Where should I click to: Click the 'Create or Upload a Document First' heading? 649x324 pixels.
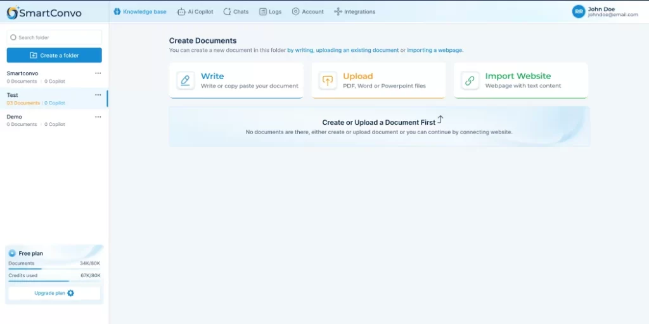tap(379, 123)
